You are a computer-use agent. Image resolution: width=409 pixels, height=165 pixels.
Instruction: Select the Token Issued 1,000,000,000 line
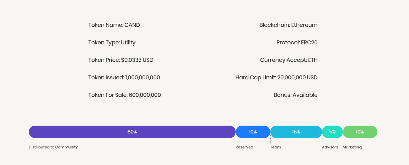click(124, 77)
